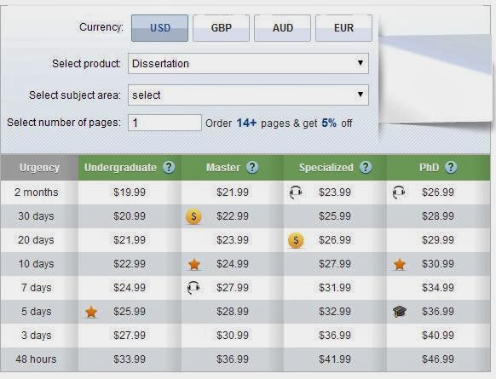Select the $31.99 Specialized price
This screenshot has height=379, width=496.
pyautogui.click(x=335, y=288)
